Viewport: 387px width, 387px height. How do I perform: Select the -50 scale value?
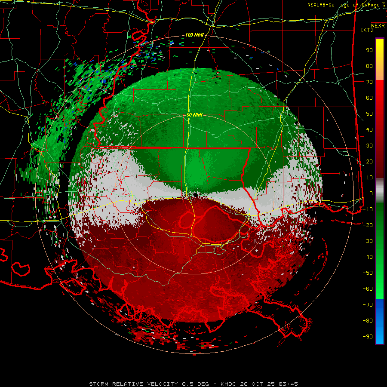click(368, 273)
